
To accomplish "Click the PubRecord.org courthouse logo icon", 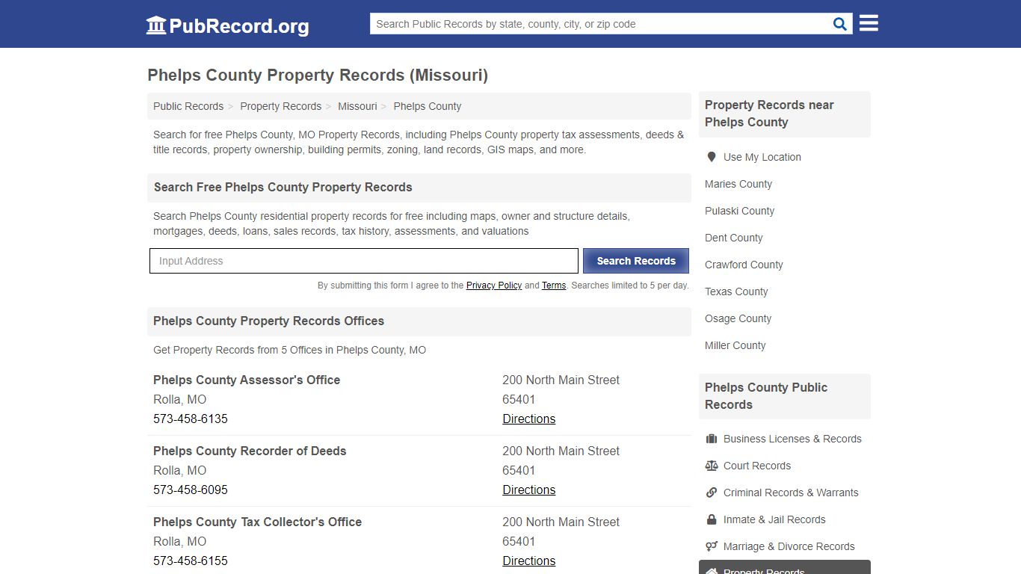I will coord(156,25).
